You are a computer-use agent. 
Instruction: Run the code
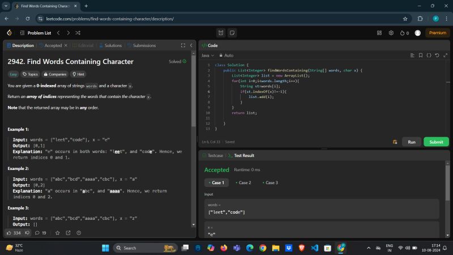tap(412, 142)
